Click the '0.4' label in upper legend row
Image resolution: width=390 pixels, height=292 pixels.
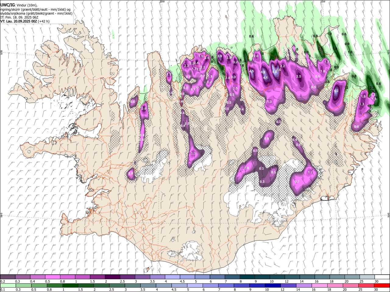33,281
